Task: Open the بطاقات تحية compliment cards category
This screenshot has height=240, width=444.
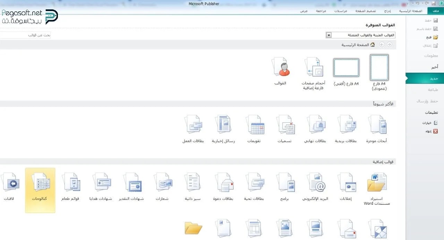Action: click(254, 187)
